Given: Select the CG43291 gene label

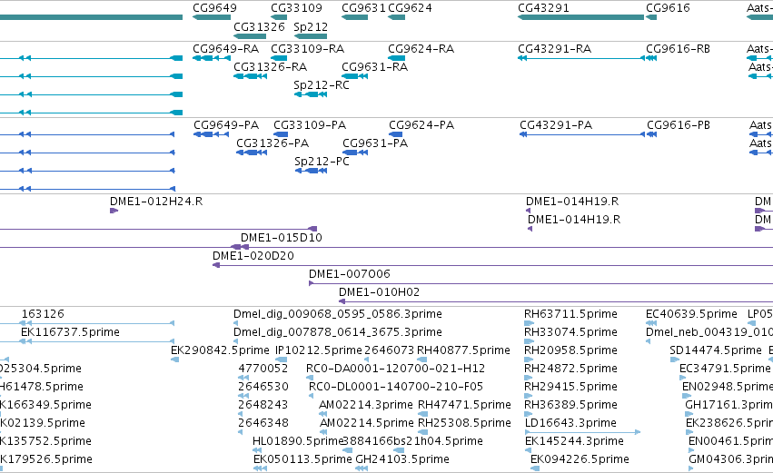Looking at the screenshot, I should tap(543, 8).
